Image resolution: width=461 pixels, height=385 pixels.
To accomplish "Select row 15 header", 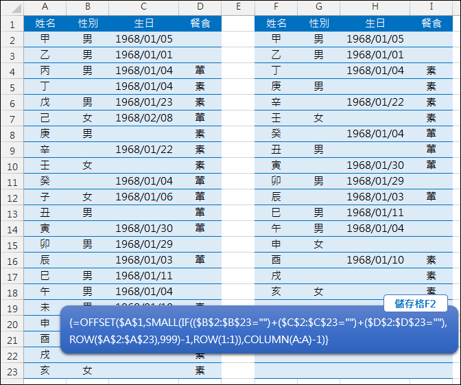I will (x=12, y=244).
